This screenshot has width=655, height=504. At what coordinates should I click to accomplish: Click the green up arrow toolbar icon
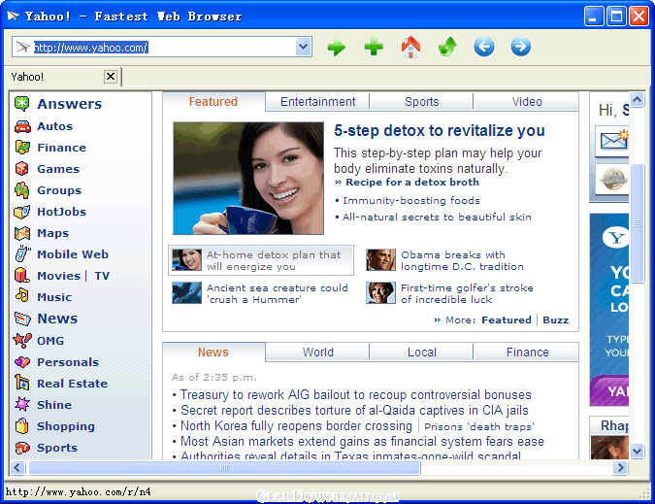pyautogui.click(x=447, y=47)
